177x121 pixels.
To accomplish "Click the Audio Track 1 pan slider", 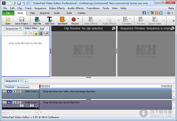I will click(32, 106).
